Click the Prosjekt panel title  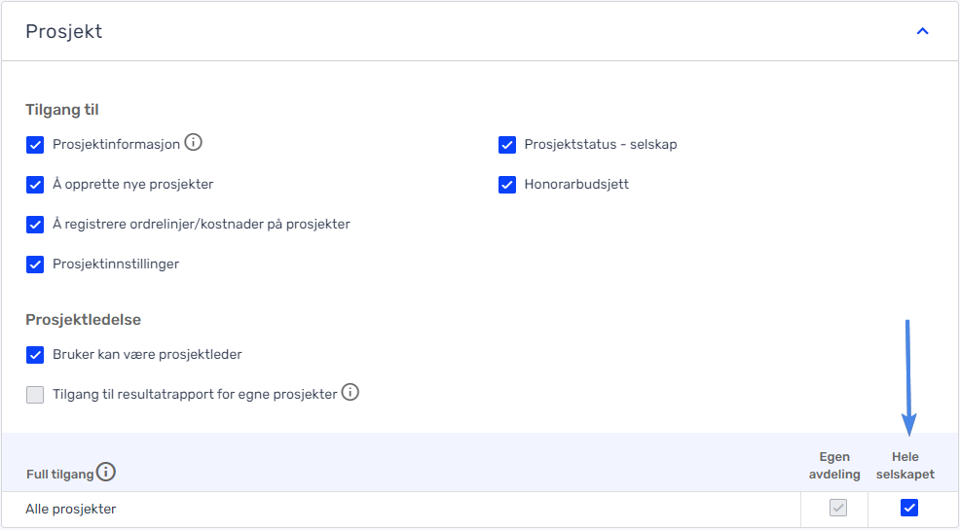tap(63, 31)
